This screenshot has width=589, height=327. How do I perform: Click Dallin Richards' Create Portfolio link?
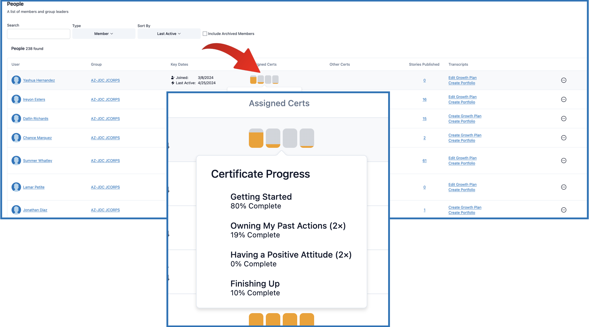tap(462, 121)
